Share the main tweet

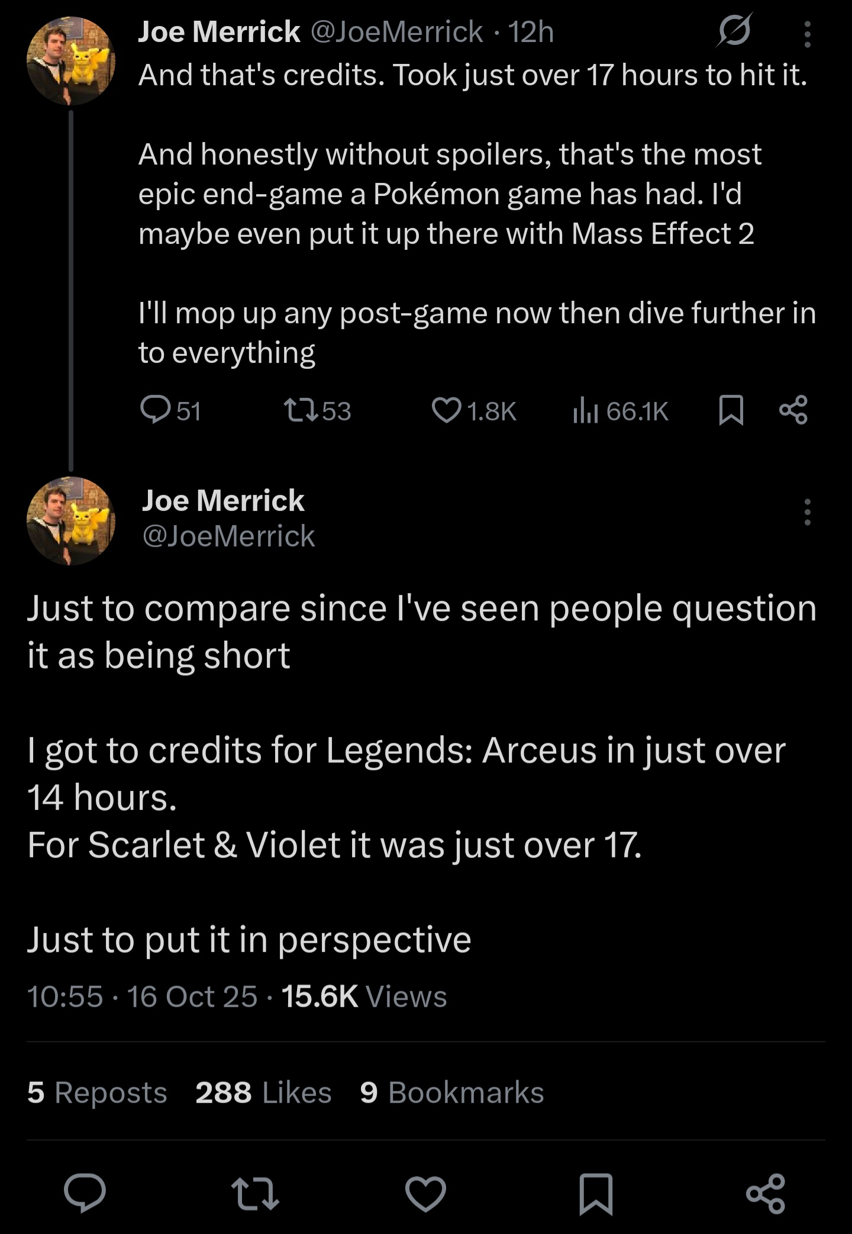click(766, 1194)
